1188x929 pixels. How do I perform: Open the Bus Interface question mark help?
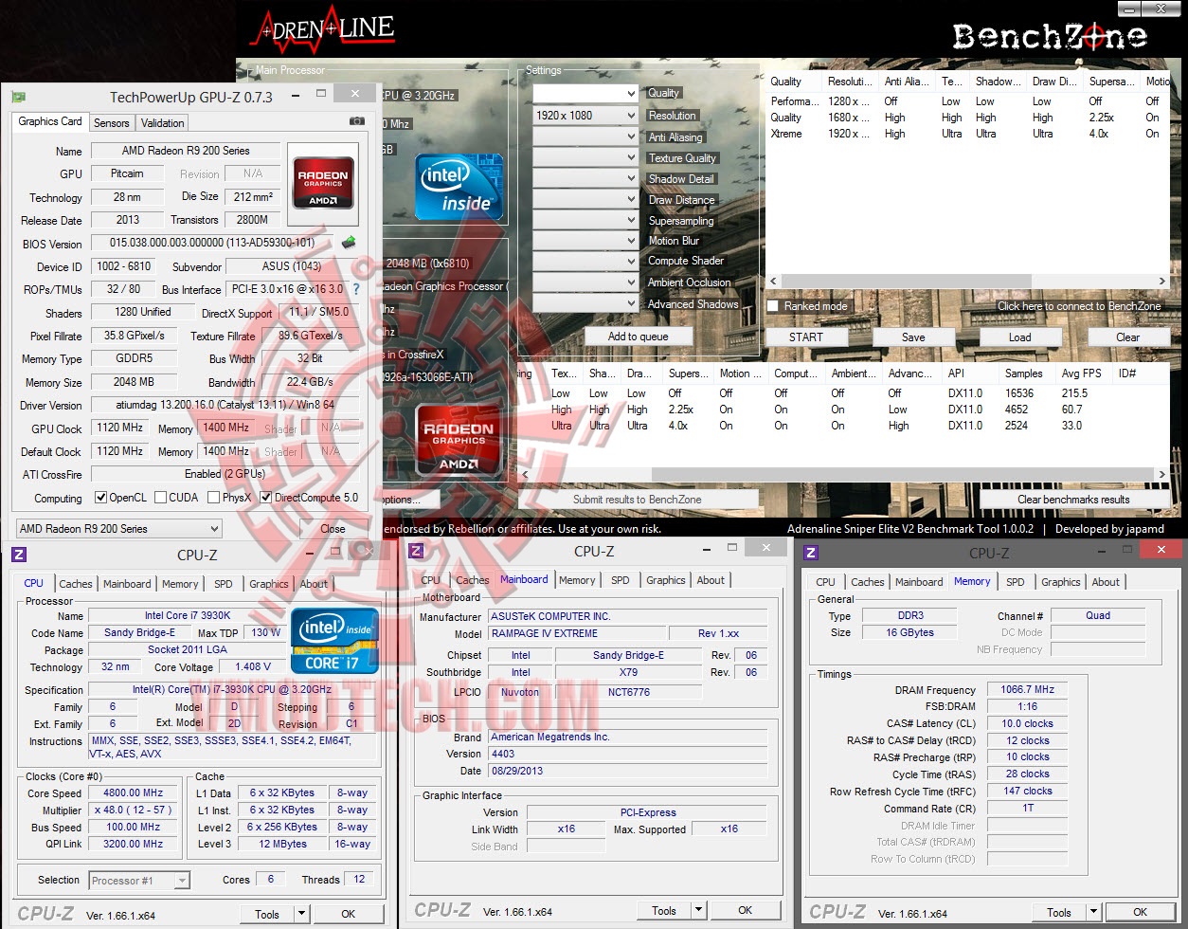pyautogui.click(x=356, y=289)
